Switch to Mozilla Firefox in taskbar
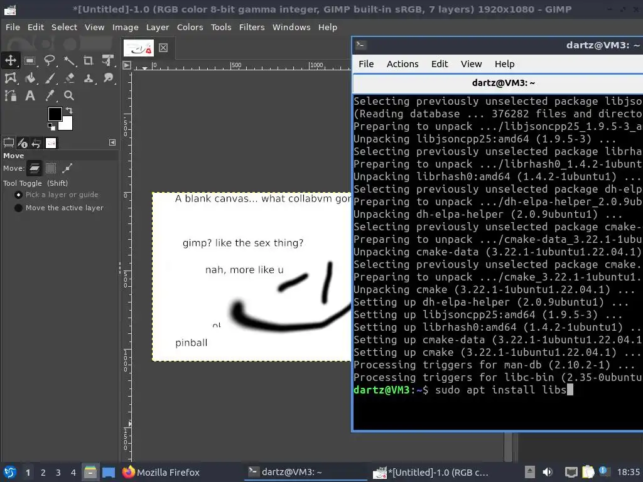This screenshot has width=643, height=482. tap(161, 472)
